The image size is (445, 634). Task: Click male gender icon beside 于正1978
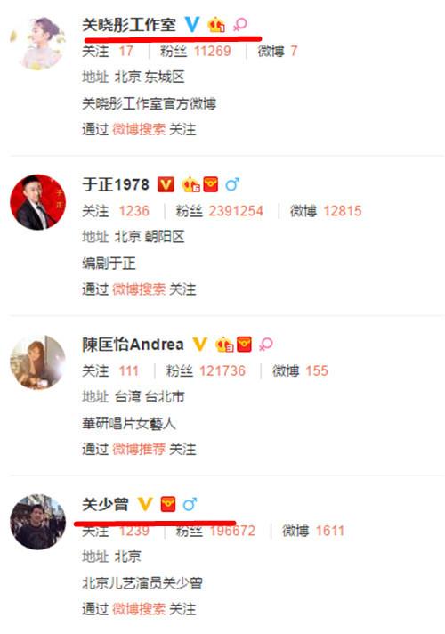(232, 185)
